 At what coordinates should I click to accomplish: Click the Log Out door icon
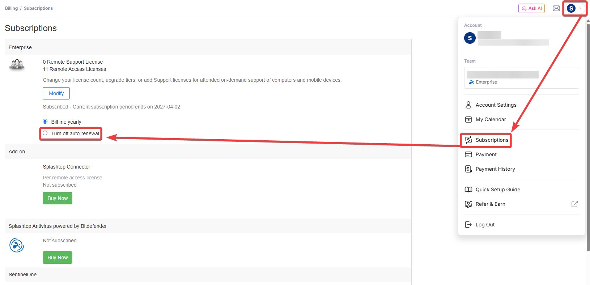click(468, 225)
